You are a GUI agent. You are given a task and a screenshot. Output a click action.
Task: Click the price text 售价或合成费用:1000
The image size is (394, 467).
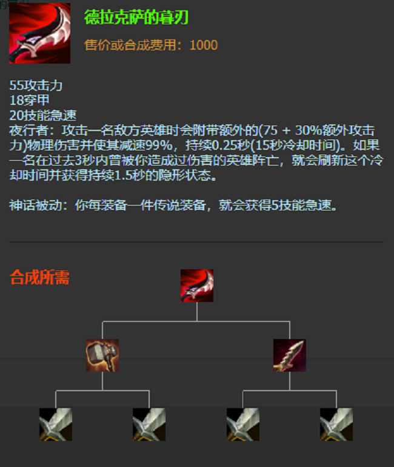pyautogui.click(x=151, y=45)
